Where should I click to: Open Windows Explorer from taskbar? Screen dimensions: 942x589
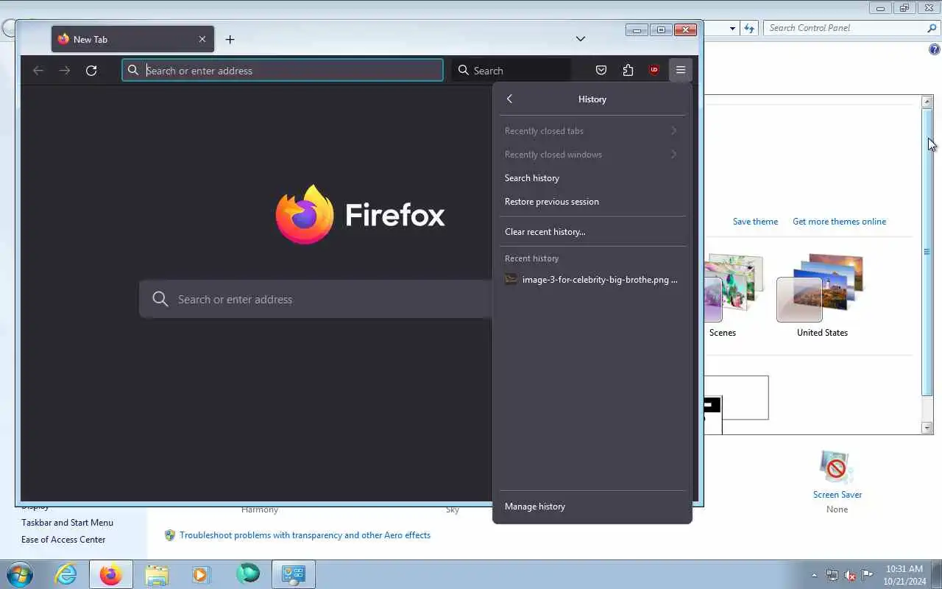click(x=157, y=574)
